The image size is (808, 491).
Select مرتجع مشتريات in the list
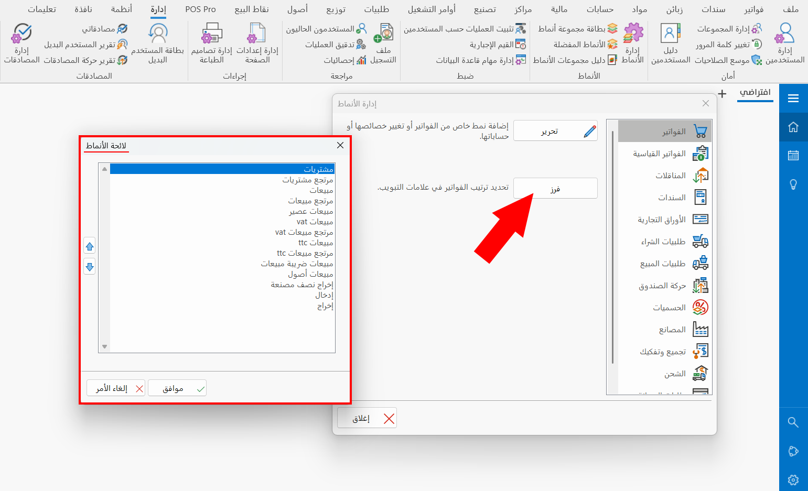[x=222, y=180]
